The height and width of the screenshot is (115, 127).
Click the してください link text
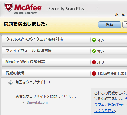104,110
